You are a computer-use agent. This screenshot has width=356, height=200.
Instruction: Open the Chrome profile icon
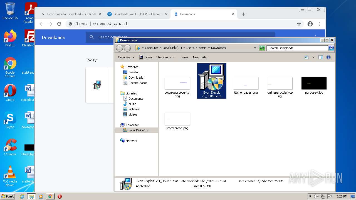click(310, 24)
